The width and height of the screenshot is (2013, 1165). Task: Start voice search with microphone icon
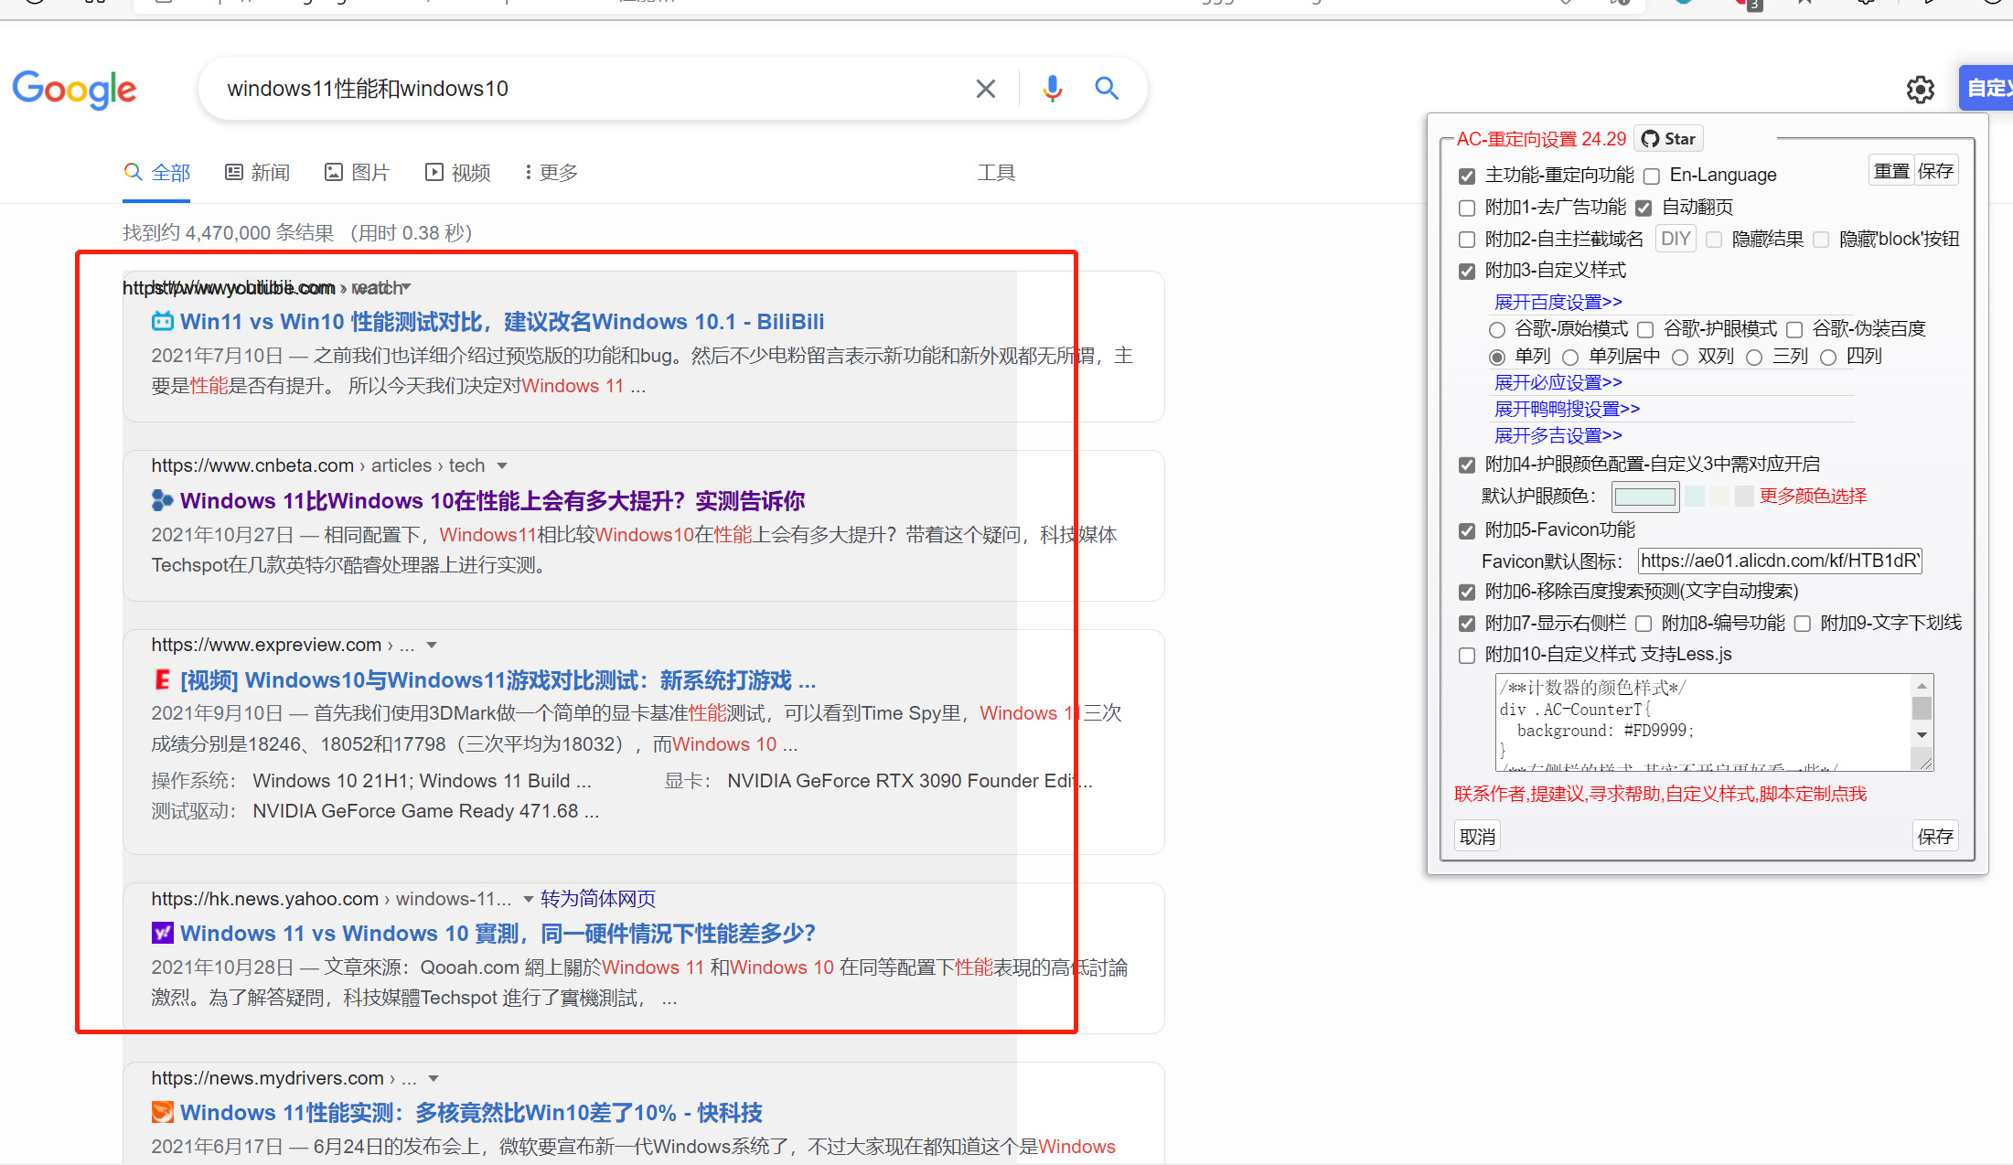(x=1053, y=89)
